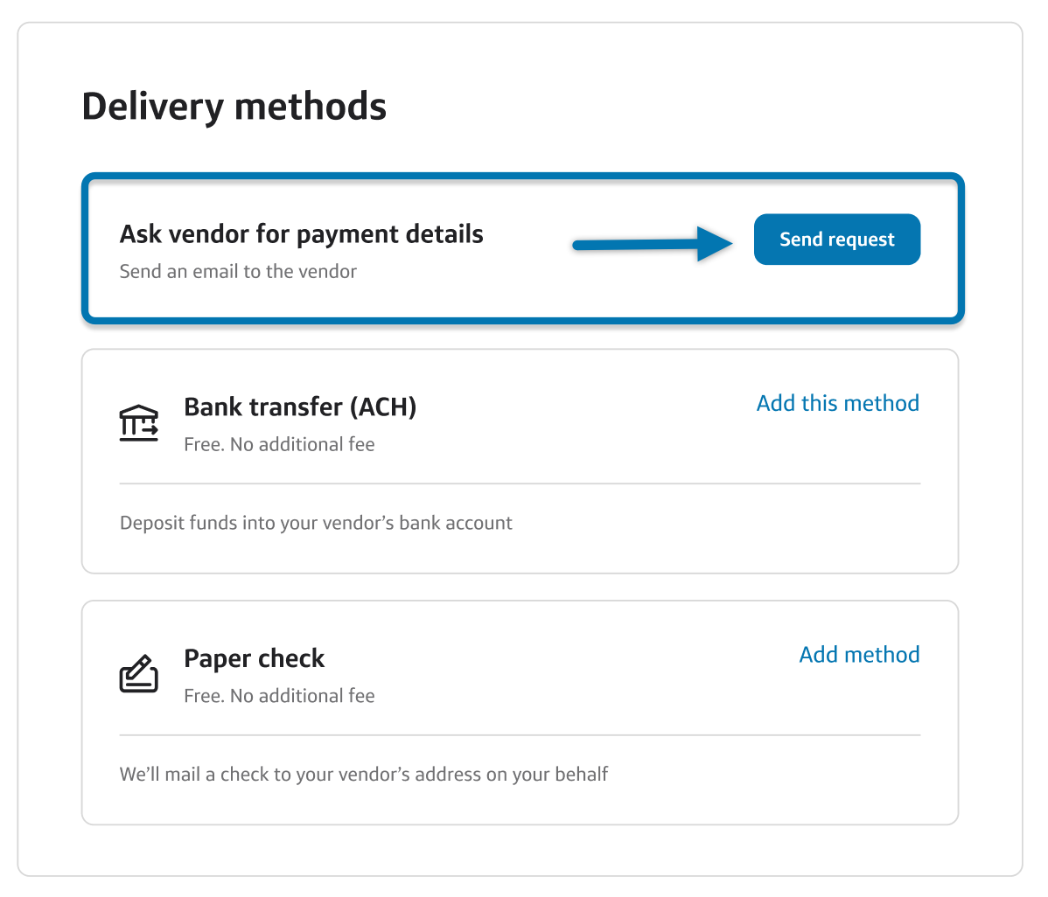The height and width of the screenshot is (897, 1048).
Task: Click the We'll mail a check description
Action: point(364,775)
